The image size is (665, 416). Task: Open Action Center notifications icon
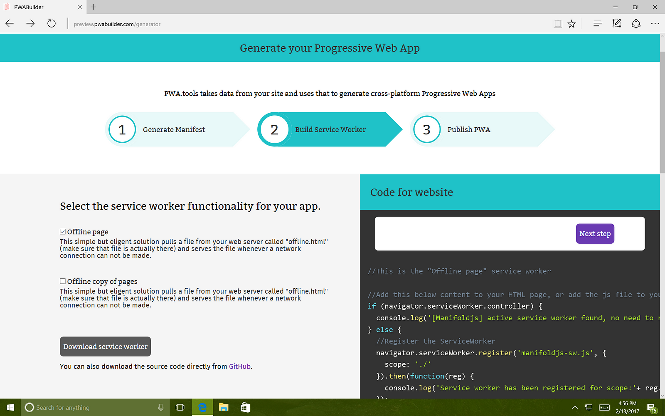(652, 408)
